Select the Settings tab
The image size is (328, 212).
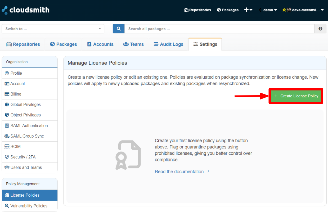point(205,44)
